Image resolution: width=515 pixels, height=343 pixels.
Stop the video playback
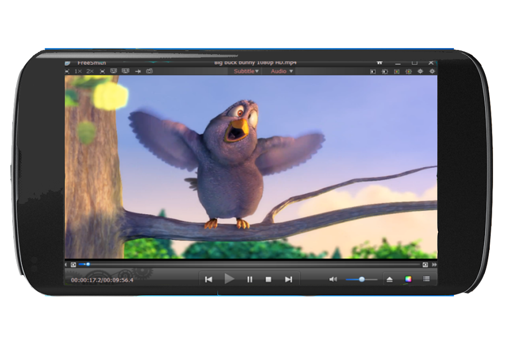coord(268,279)
